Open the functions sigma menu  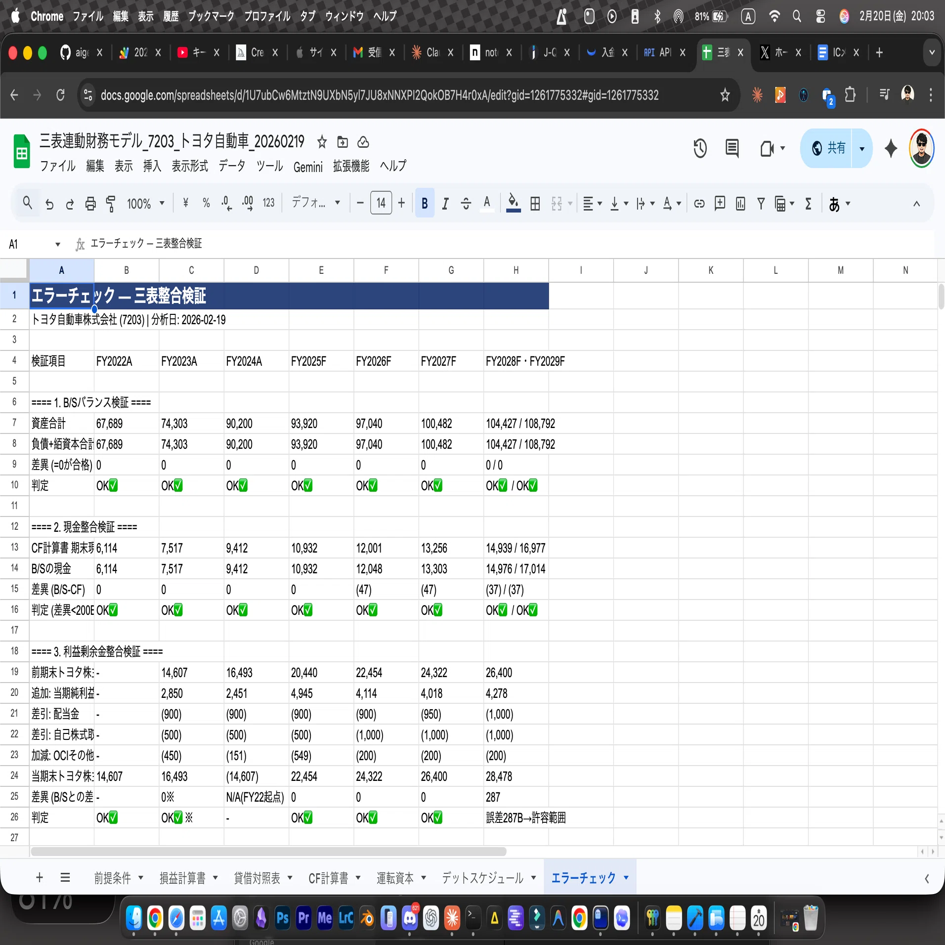point(808,203)
